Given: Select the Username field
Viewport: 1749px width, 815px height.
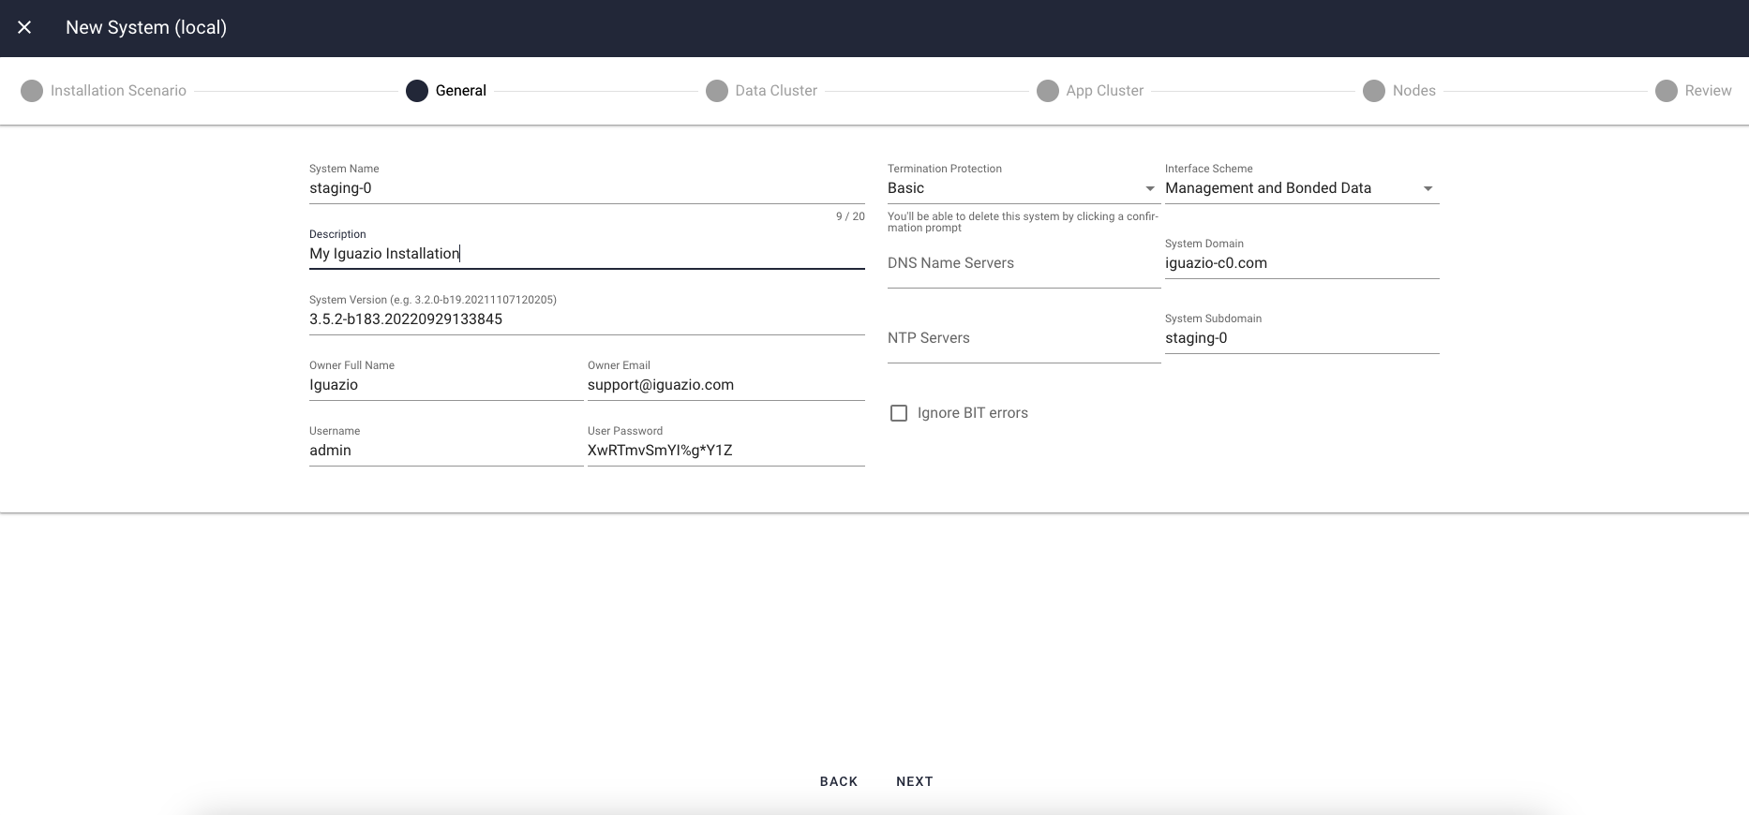Looking at the screenshot, I should click(x=446, y=451).
